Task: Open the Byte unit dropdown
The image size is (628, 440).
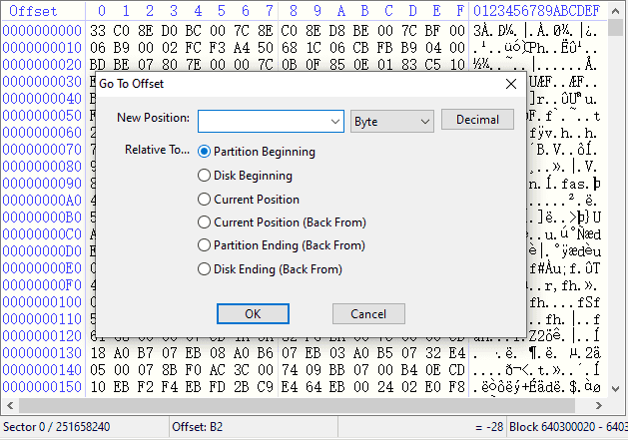Action: point(391,121)
